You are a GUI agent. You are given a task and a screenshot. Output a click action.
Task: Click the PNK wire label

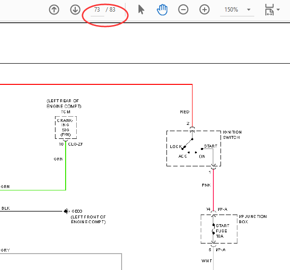coord(206,185)
